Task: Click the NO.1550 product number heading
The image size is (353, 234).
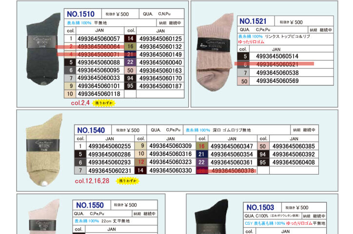Action: pyautogui.click(x=90, y=205)
